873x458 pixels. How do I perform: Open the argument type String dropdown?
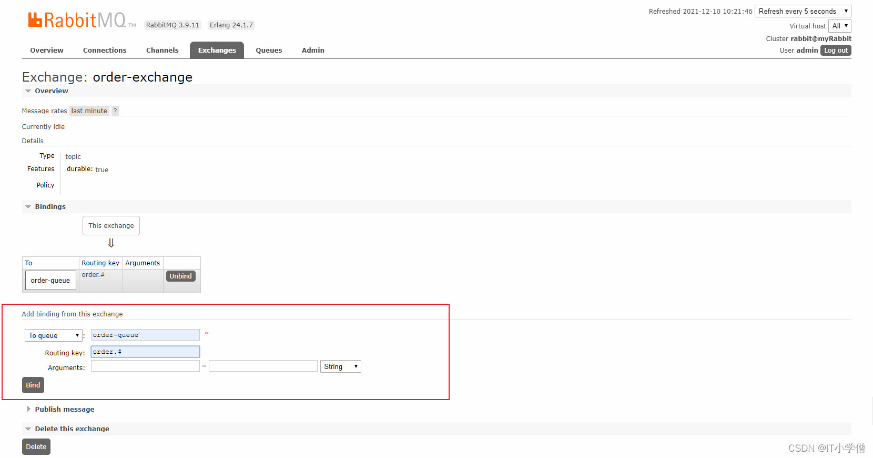[341, 366]
